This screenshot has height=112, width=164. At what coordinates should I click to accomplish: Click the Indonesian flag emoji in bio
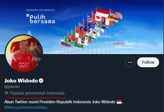119,102
